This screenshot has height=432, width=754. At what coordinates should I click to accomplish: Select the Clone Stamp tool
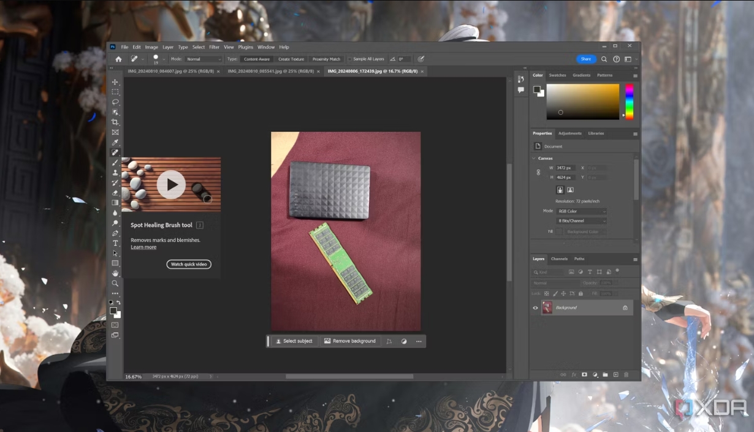click(x=115, y=173)
